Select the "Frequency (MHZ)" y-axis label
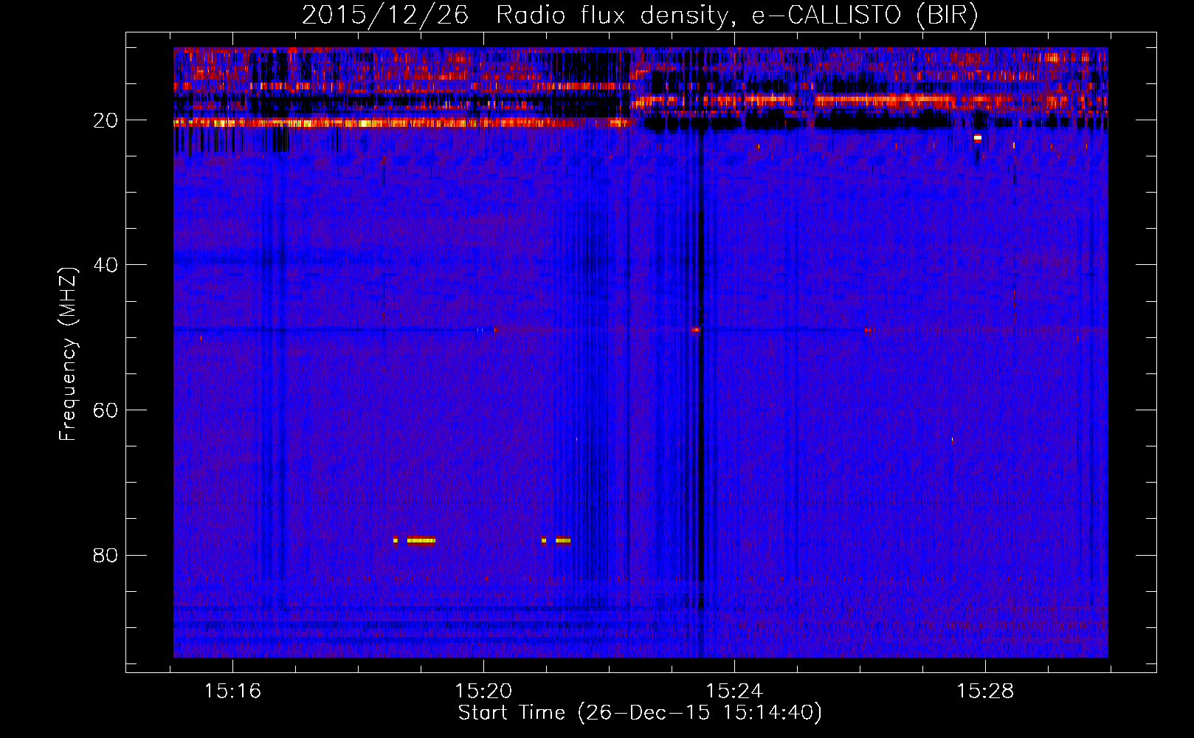This screenshot has height=738, width=1194. point(68,354)
